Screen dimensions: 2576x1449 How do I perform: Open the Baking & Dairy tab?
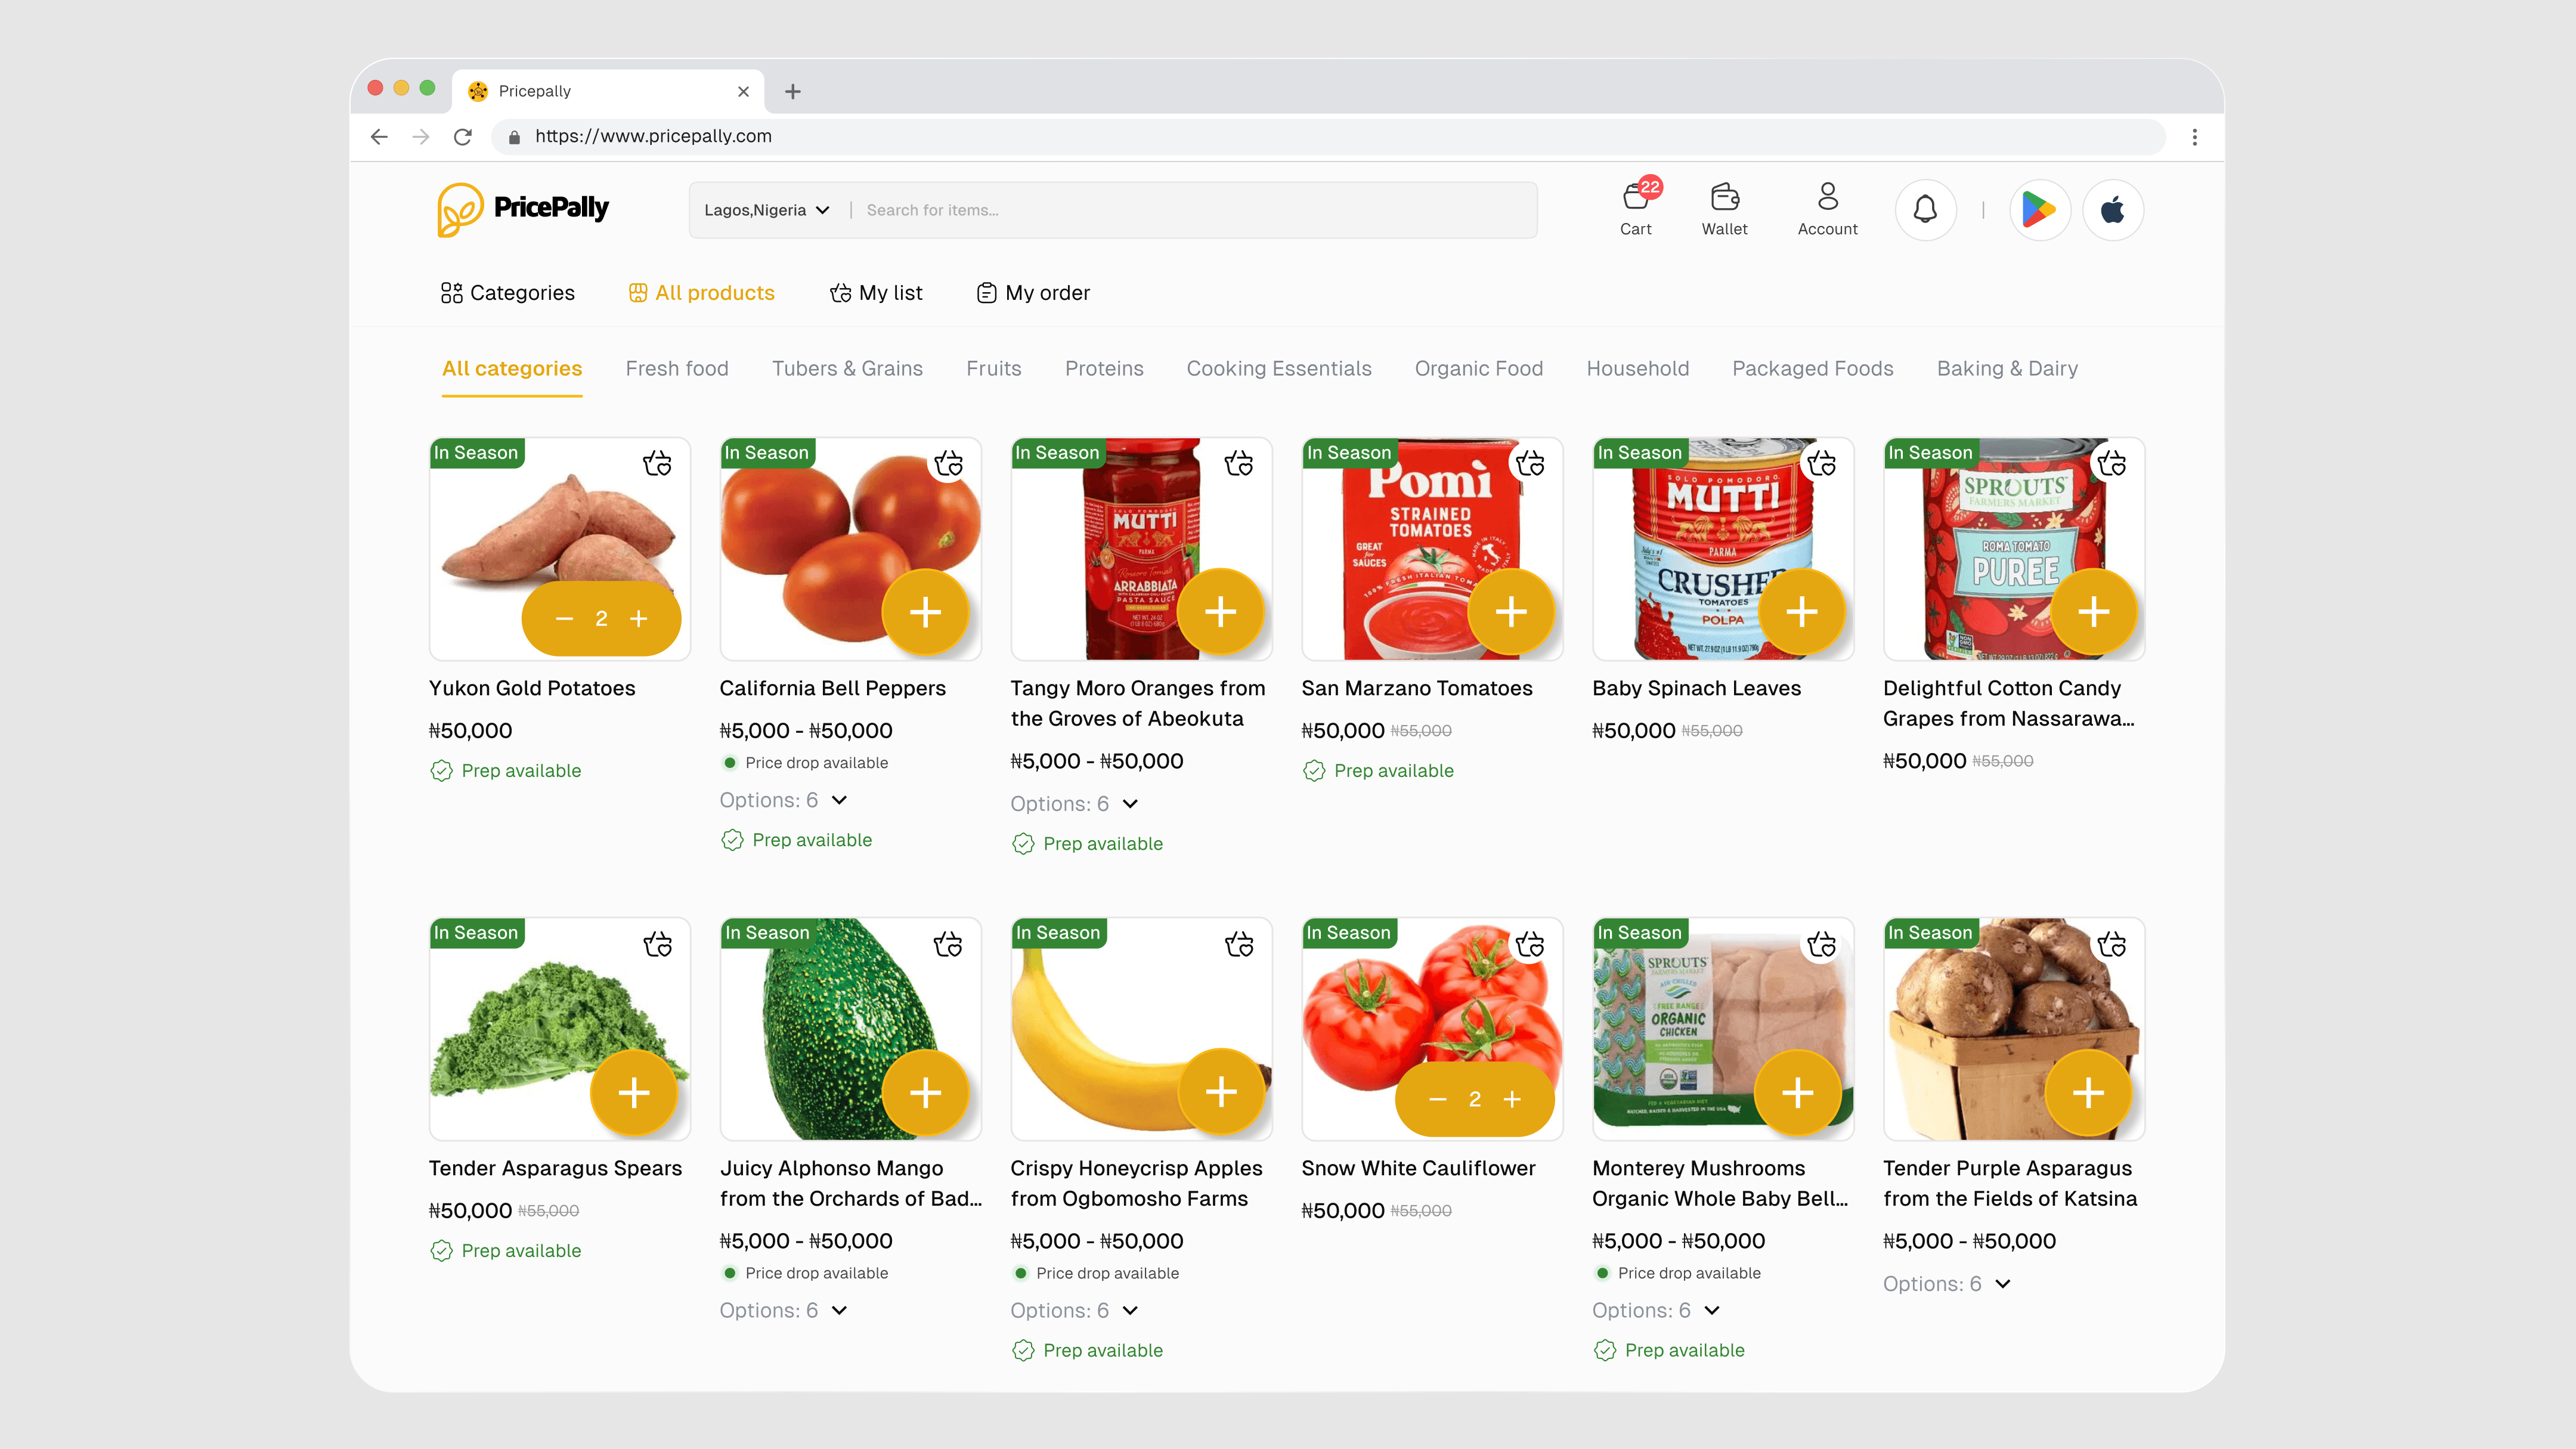point(2007,369)
